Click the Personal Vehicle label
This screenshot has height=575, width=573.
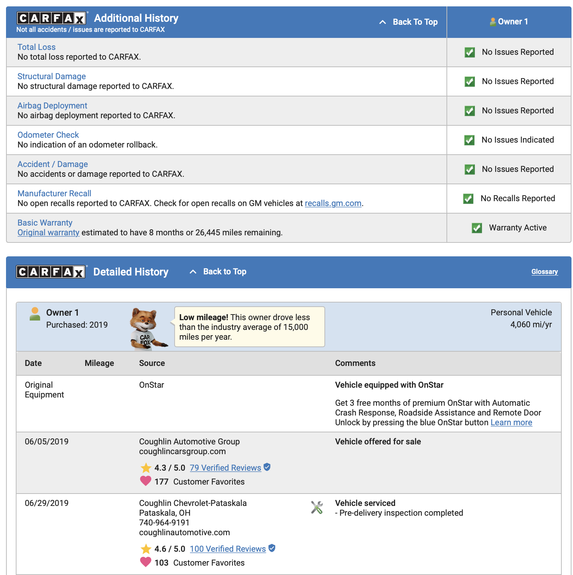(x=521, y=313)
